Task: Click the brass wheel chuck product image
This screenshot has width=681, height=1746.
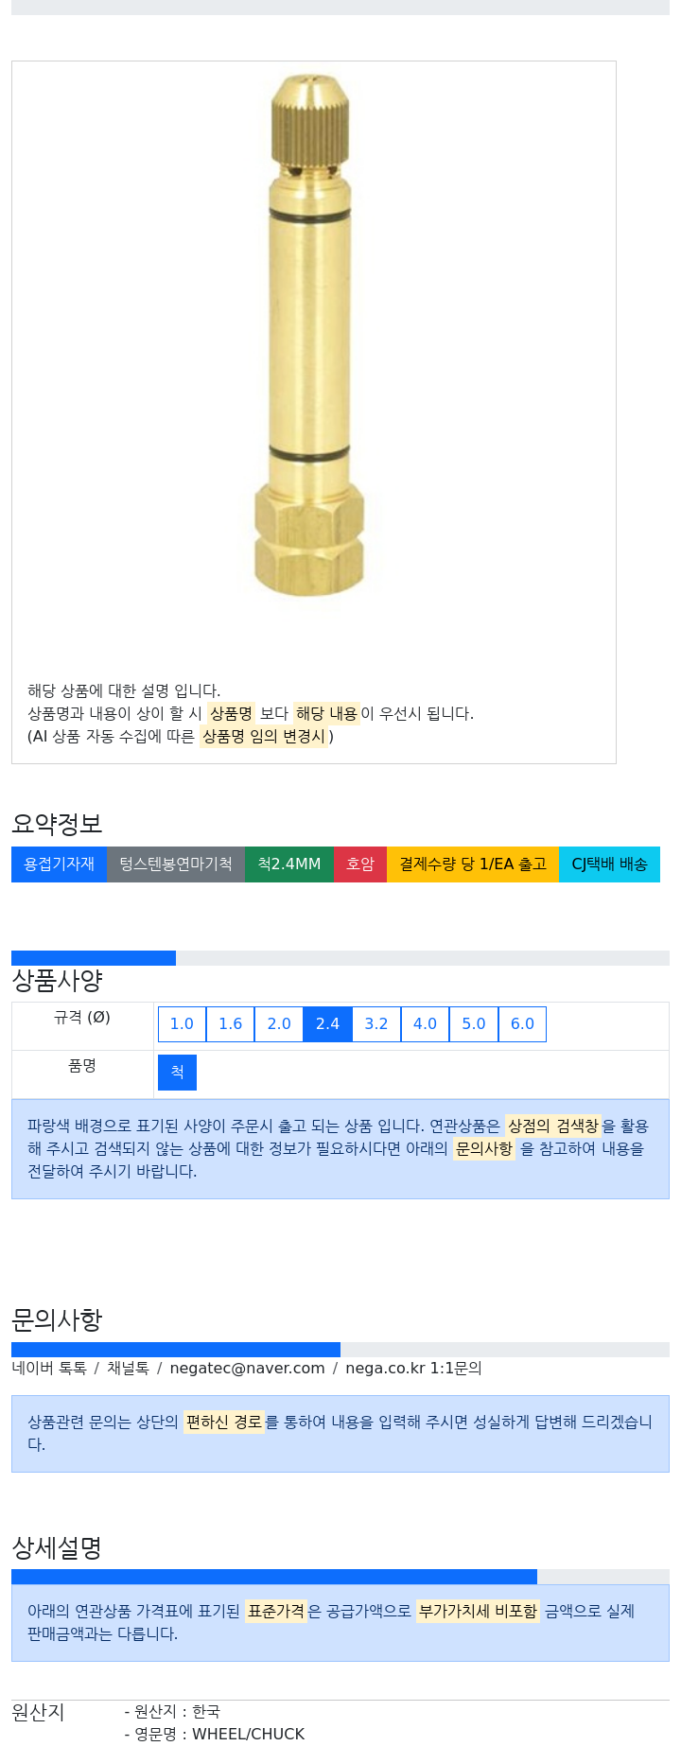Action: (309, 336)
